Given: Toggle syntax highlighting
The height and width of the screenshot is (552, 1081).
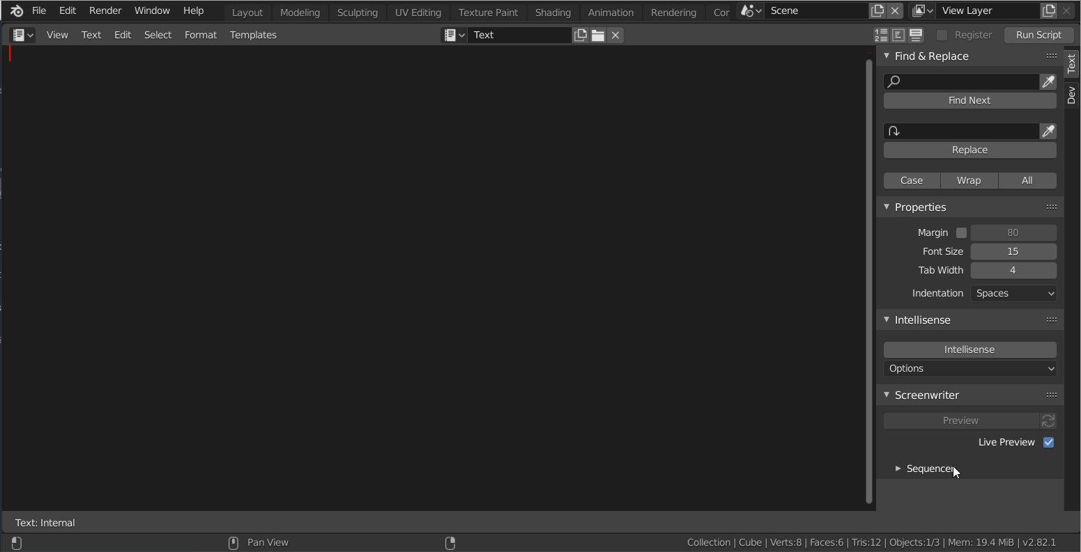Looking at the screenshot, I should click(917, 35).
